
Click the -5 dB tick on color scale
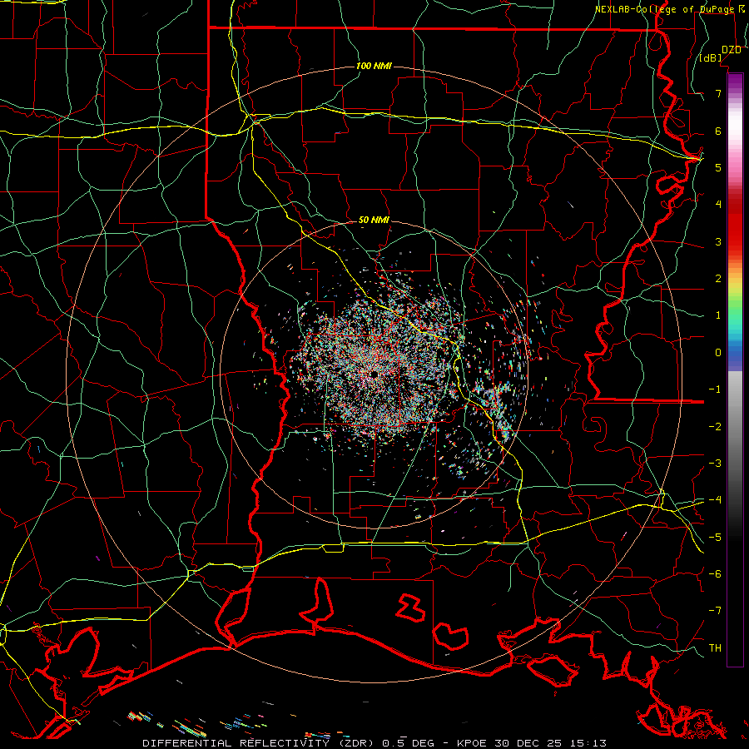(715, 538)
